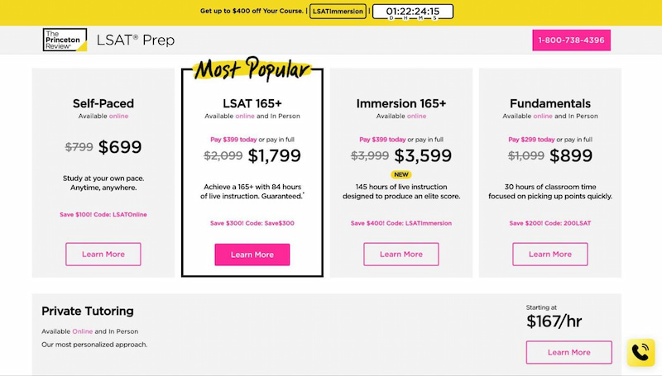Click Pay $299 today under Fundamentals
This screenshot has width=662, height=376.
(x=531, y=140)
